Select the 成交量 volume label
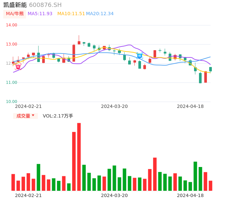This screenshot has height=200, width=226. point(23,116)
